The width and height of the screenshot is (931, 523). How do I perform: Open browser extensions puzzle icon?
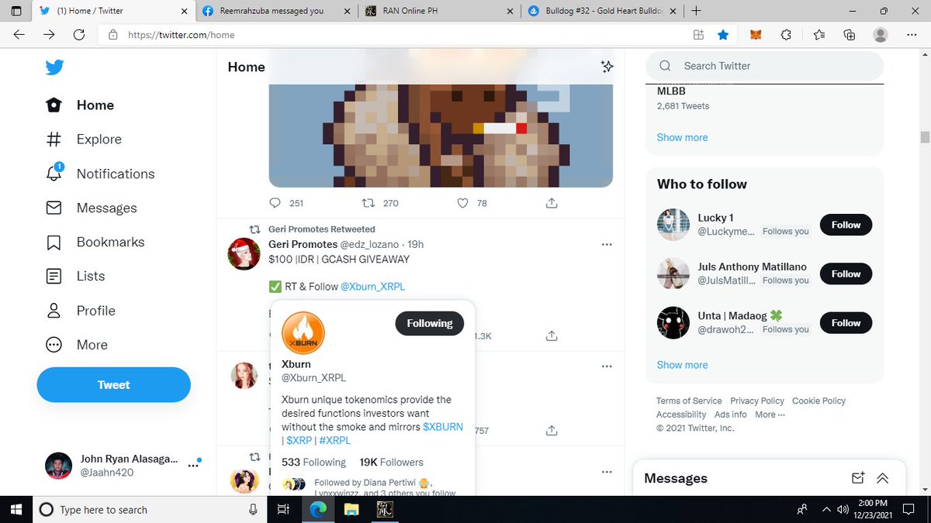click(x=786, y=35)
